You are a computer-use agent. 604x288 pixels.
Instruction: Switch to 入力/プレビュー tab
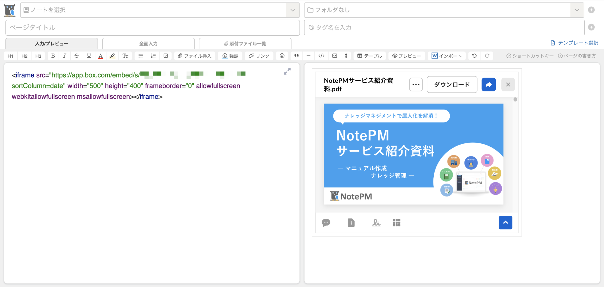coord(52,44)
